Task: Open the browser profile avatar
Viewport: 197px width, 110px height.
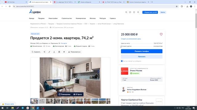Action: 191,6
